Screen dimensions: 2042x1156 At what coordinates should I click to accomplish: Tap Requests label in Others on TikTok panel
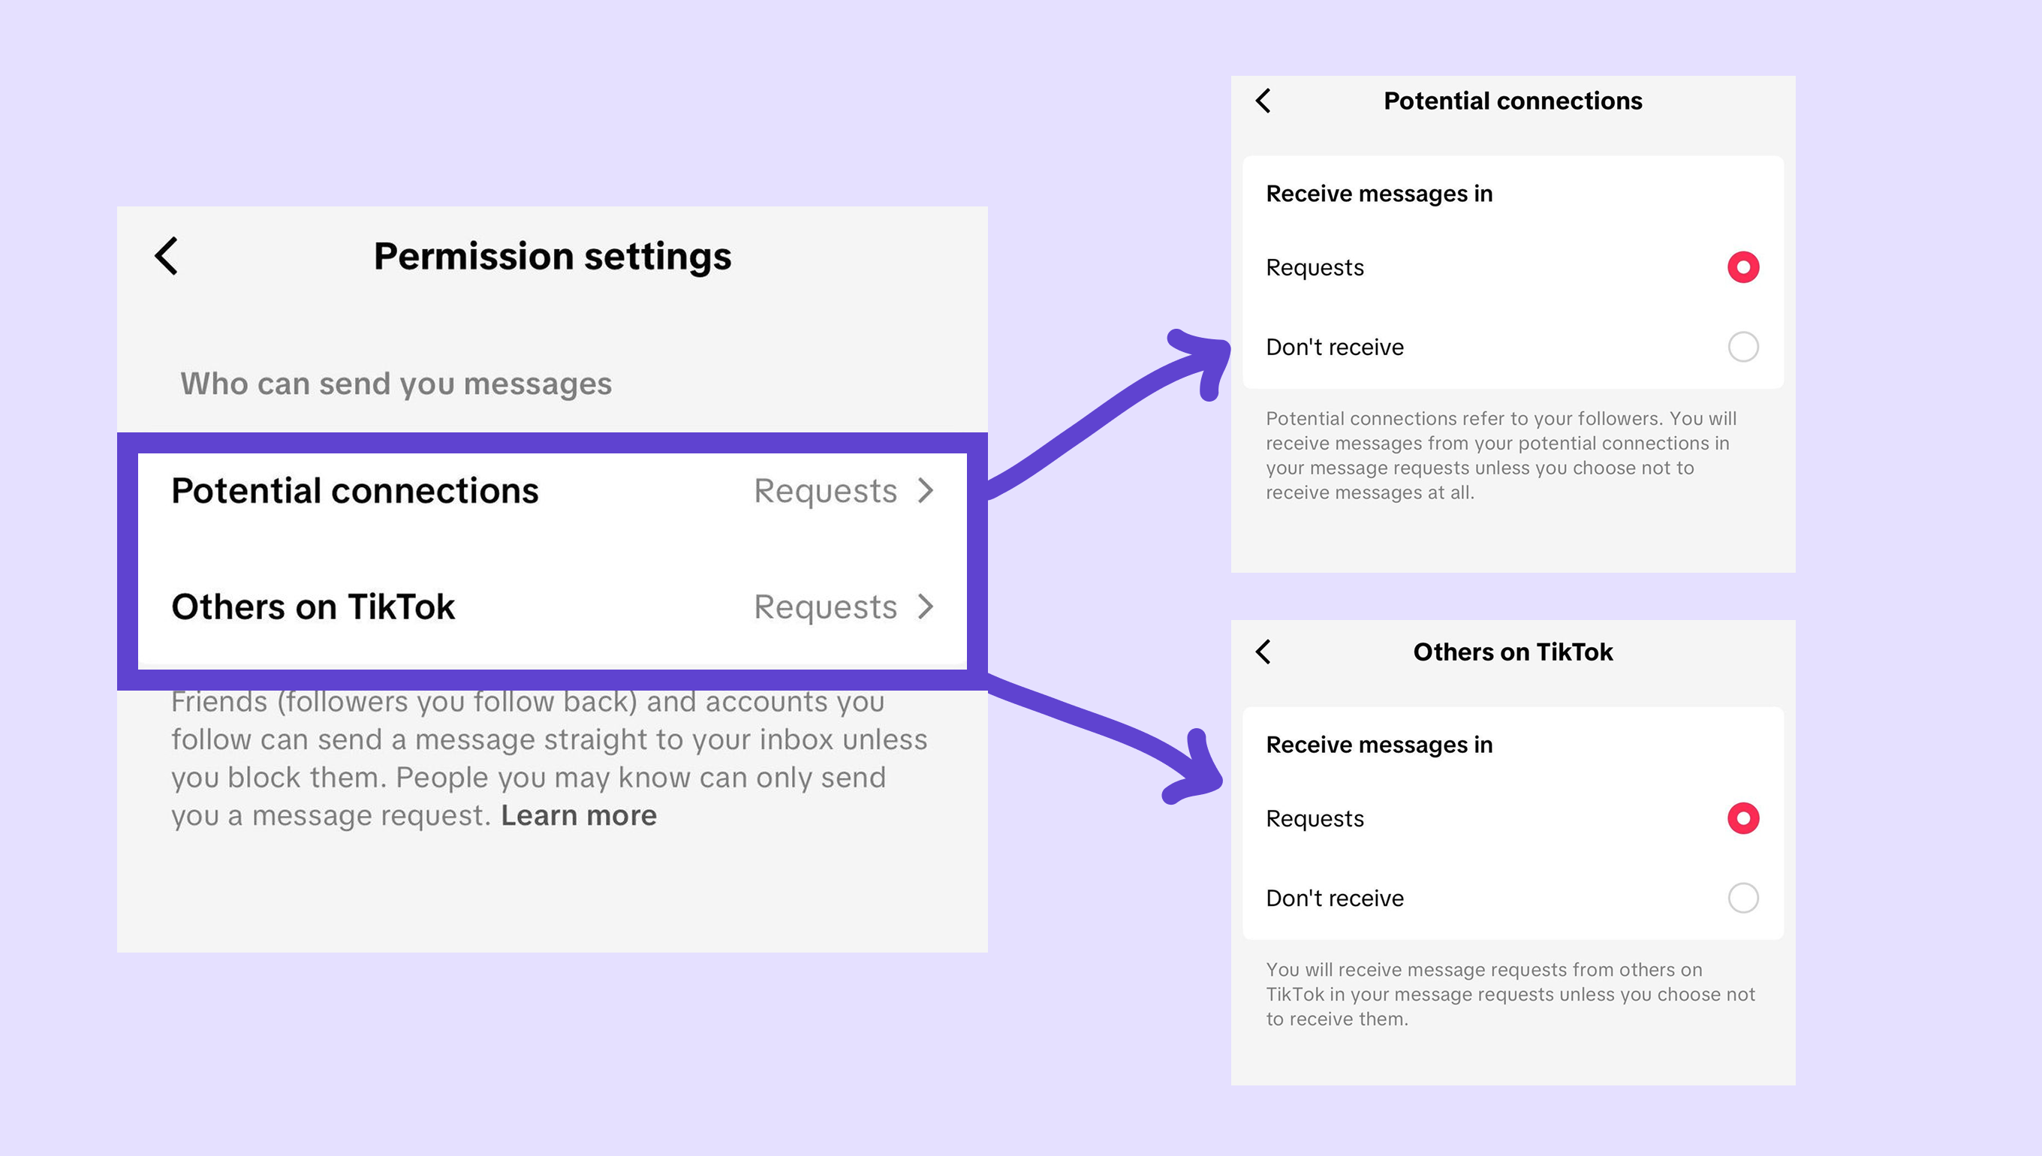tap(1315, 818)
